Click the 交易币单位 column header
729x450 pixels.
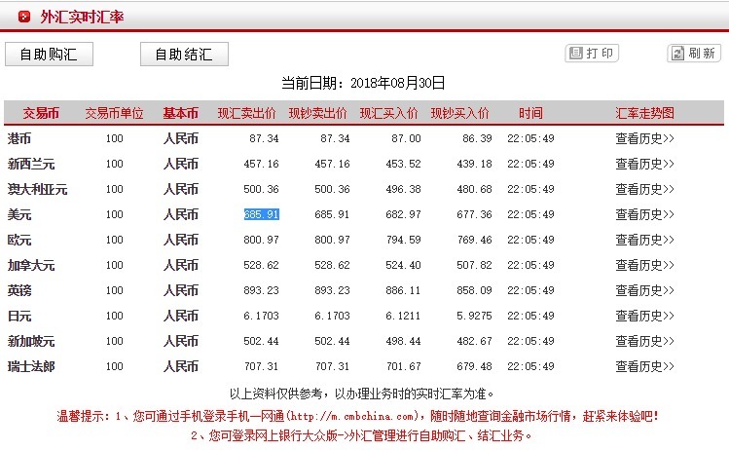tap(115, 113)
